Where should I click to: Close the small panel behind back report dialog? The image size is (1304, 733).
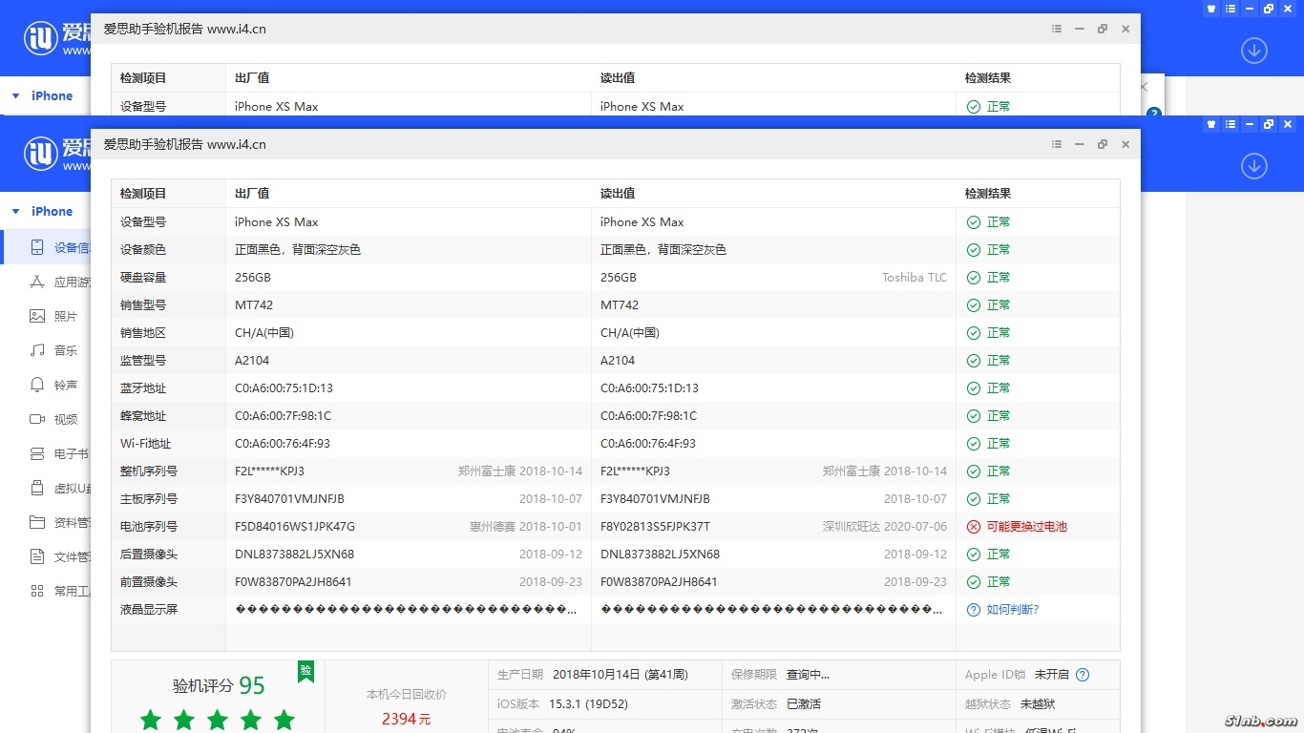[x=1144, y=87]
